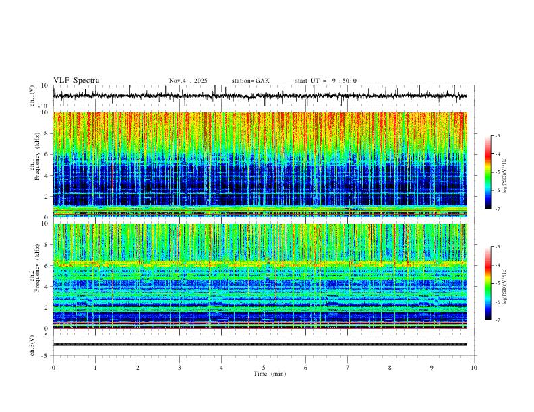Select the "Nov.4 , 2025" date text
This screenshot has width=534, height=412.
(188, 81)
